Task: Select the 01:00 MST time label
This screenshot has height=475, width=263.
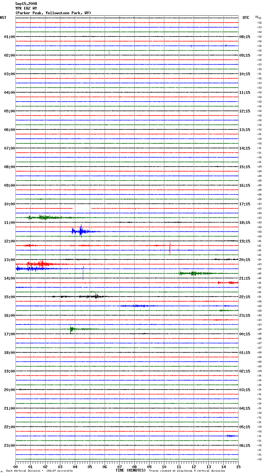Action: point(9,37)
